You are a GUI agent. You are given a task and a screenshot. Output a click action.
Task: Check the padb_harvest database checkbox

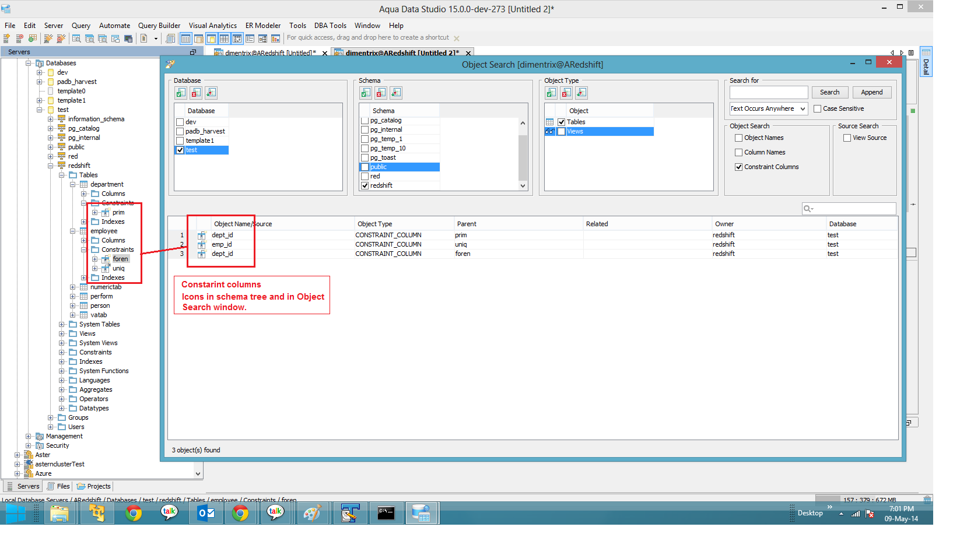(x=180, y=132)
